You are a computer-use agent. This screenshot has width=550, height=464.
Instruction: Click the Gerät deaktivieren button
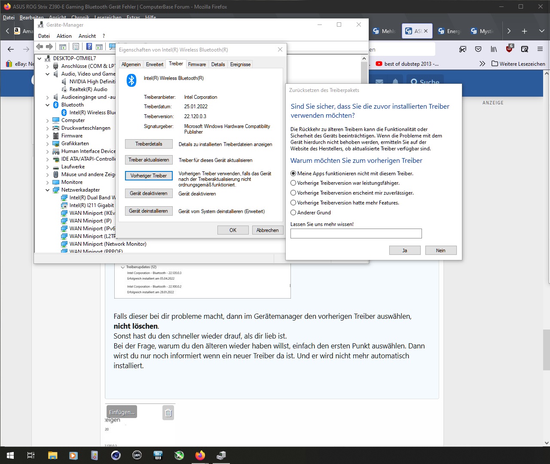[x=149, y=193]
